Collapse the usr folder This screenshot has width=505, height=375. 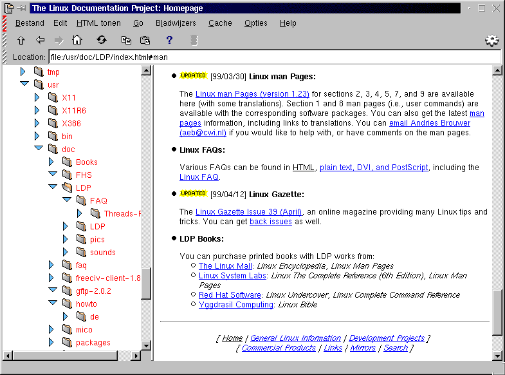24,84
